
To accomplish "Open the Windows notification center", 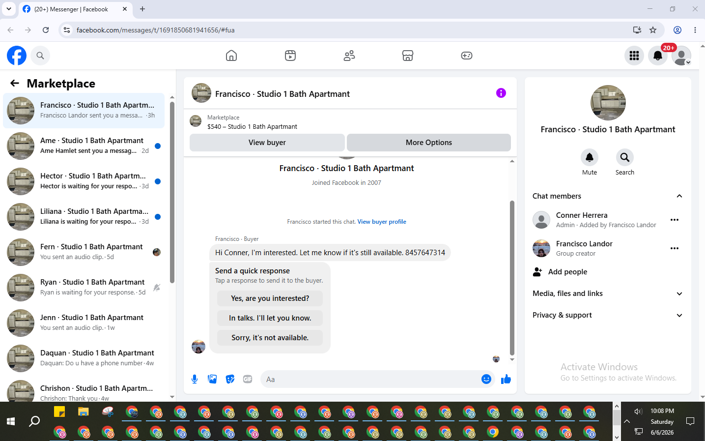I will (x=690, y=421).
